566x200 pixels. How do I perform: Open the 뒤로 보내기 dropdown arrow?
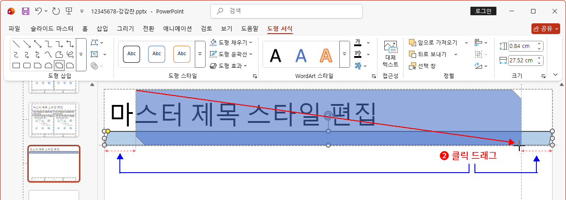click(456, 54)
